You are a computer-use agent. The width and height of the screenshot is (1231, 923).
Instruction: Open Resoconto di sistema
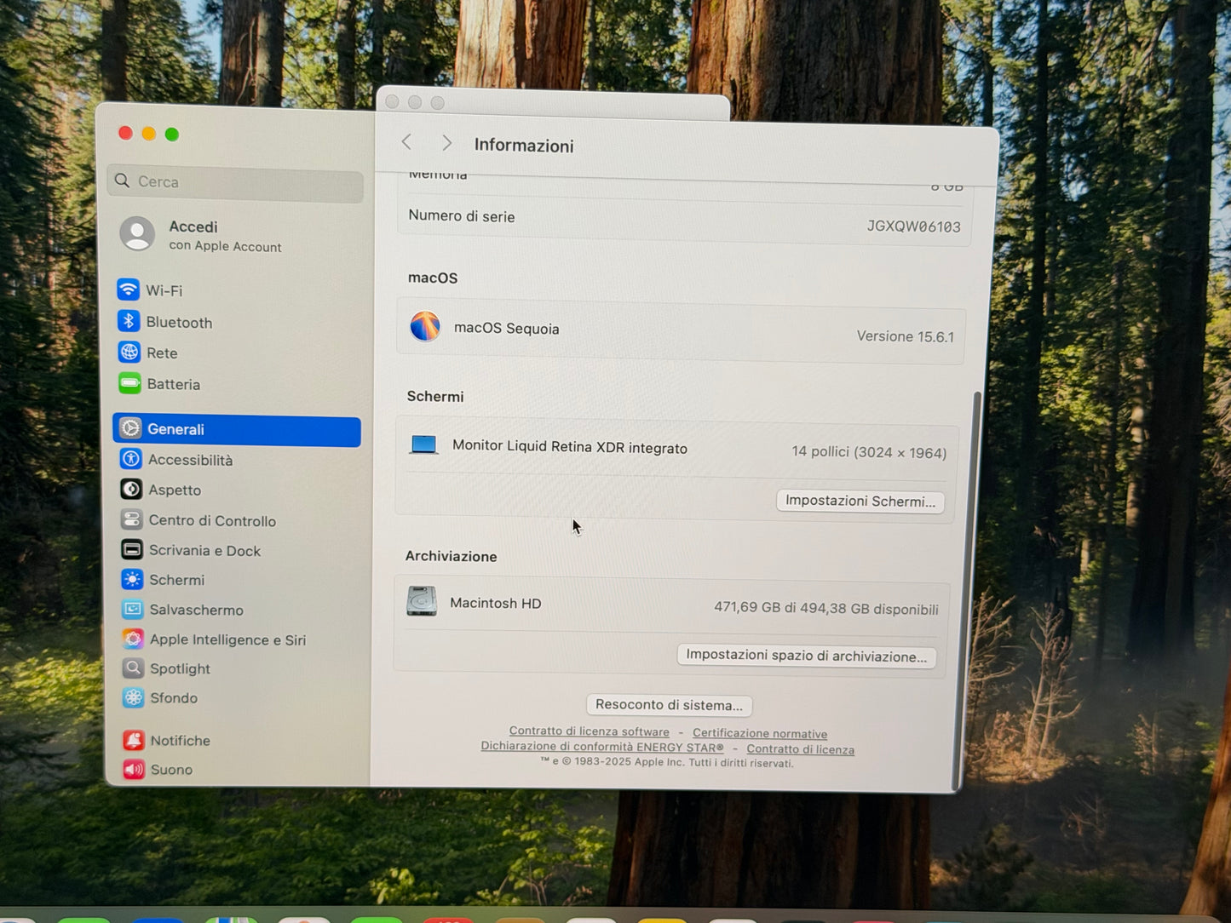pos(669,705)
